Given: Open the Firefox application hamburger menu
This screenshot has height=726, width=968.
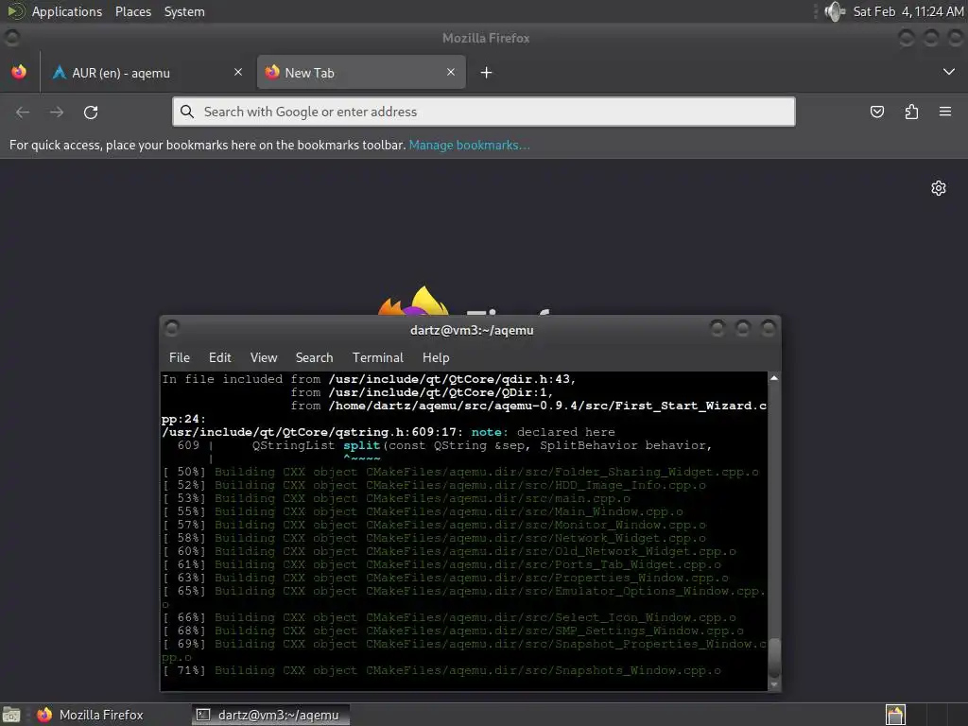Looking at the screenshot, I should click(945, 112).
